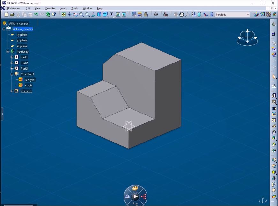The width and height of the screenshot is (278, 206).
Task: Collapse the Chamfer.1 tree node
Action: click(12, 74)
